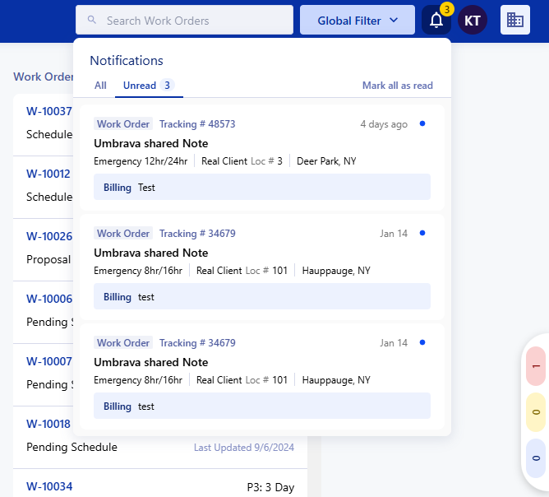Click the red counter badge showing 1

click(536, 366)
